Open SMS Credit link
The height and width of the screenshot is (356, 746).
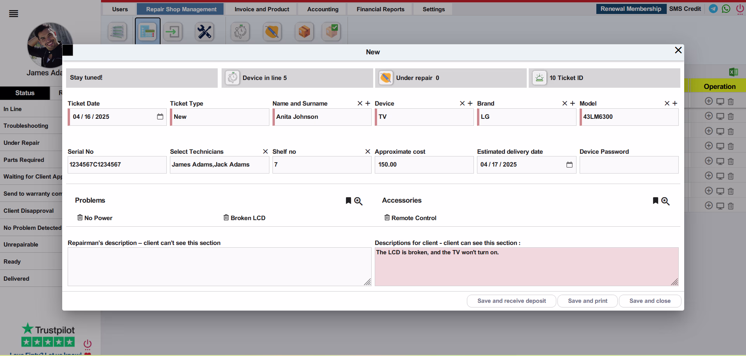click(685, 9)
